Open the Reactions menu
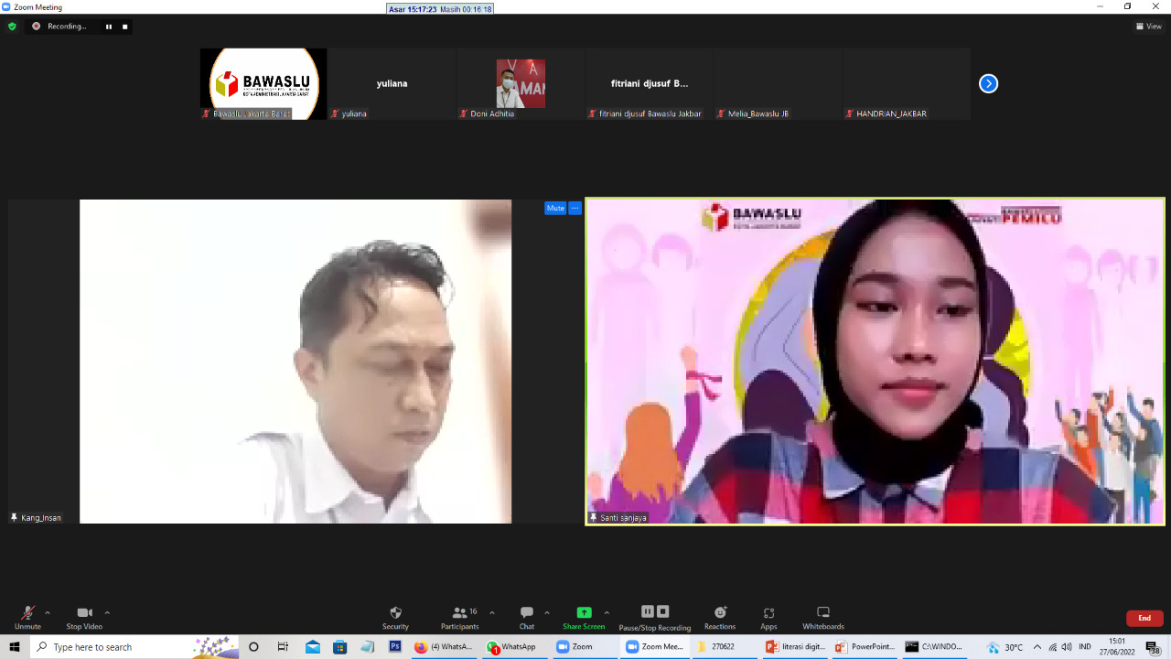The image size is (1171, 659). point(720,617)
